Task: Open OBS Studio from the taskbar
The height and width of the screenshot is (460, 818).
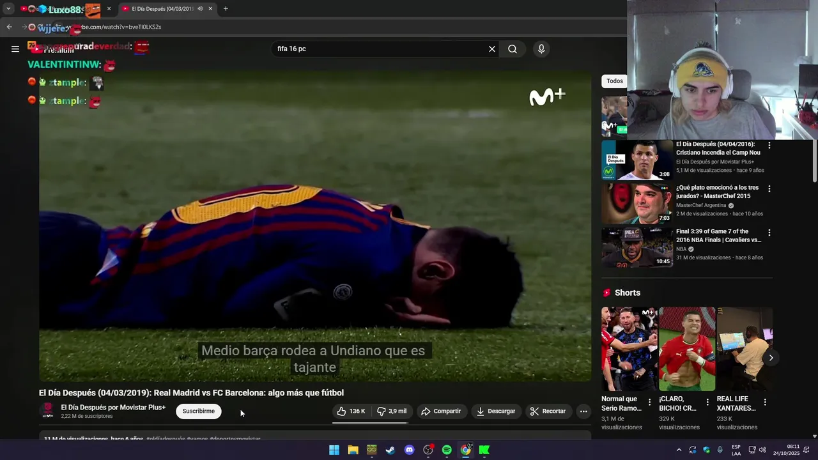Action: (x=428, y=450)
